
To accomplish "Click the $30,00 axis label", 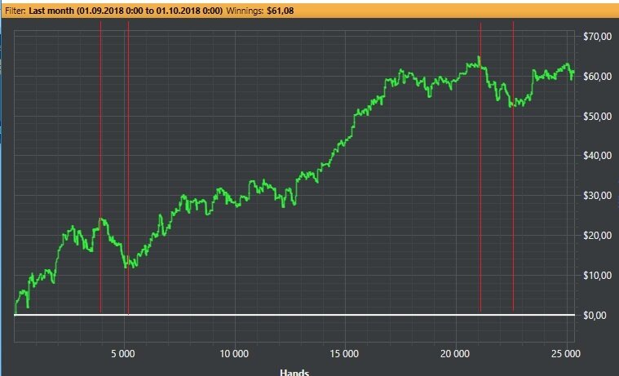I will pyautogui.click(x=597, y=196).
